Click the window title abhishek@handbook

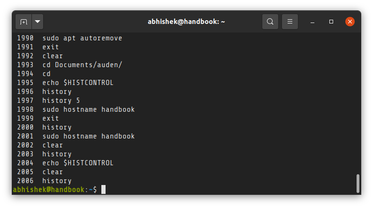coord(186,22)
